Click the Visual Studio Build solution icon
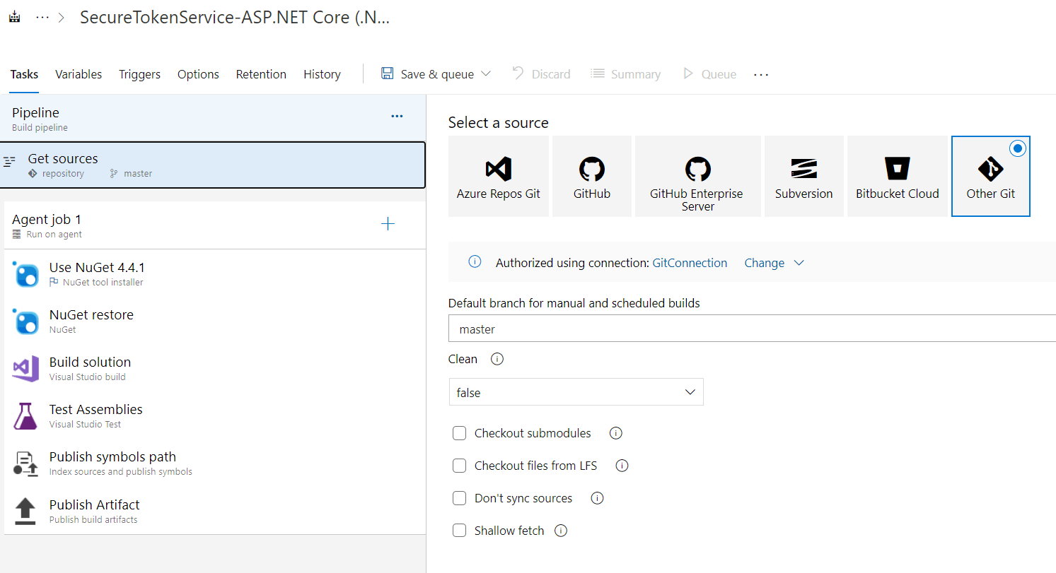 click(x=25, y=369)
